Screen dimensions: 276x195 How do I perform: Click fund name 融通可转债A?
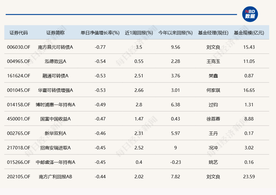(x=55, y=76)
